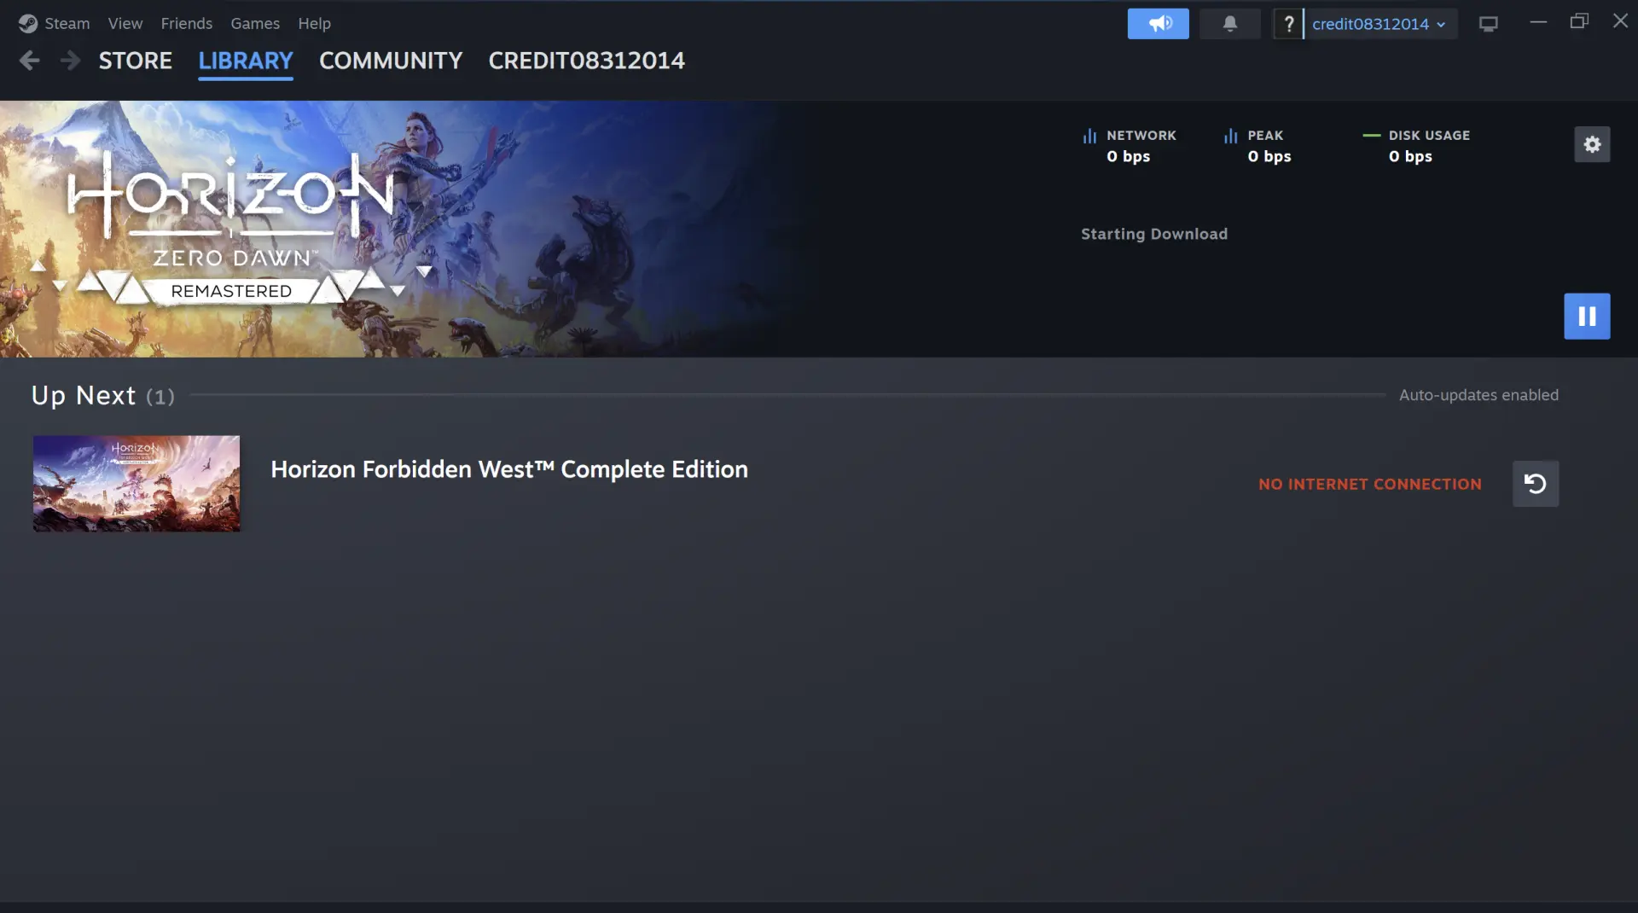Open the notifications bell
1638x913 pixels.
[1229, 24]
